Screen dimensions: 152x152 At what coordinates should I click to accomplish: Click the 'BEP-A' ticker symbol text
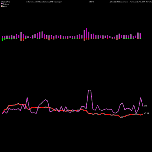[x=91, y=2]
